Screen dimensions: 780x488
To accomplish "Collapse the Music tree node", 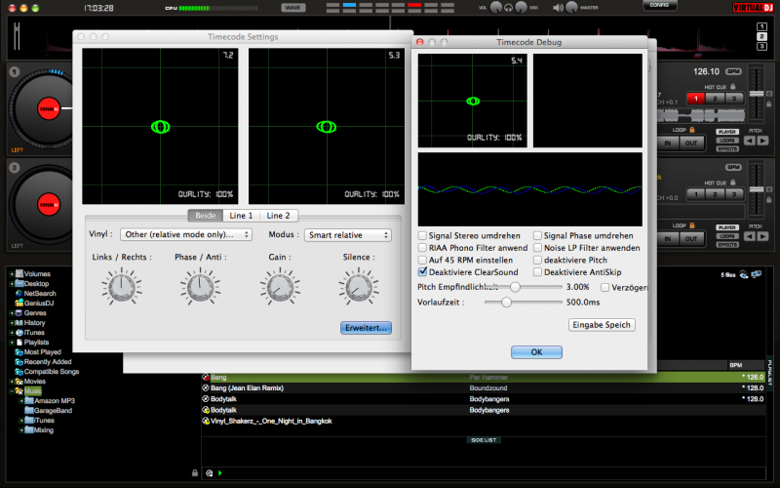I will click(x=11, y=391).
